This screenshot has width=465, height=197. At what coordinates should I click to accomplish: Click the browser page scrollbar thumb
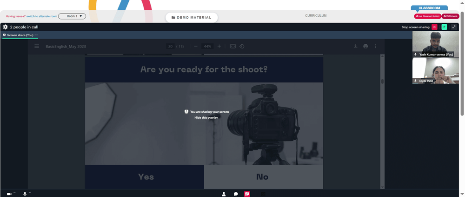click(x=462, y=64)
